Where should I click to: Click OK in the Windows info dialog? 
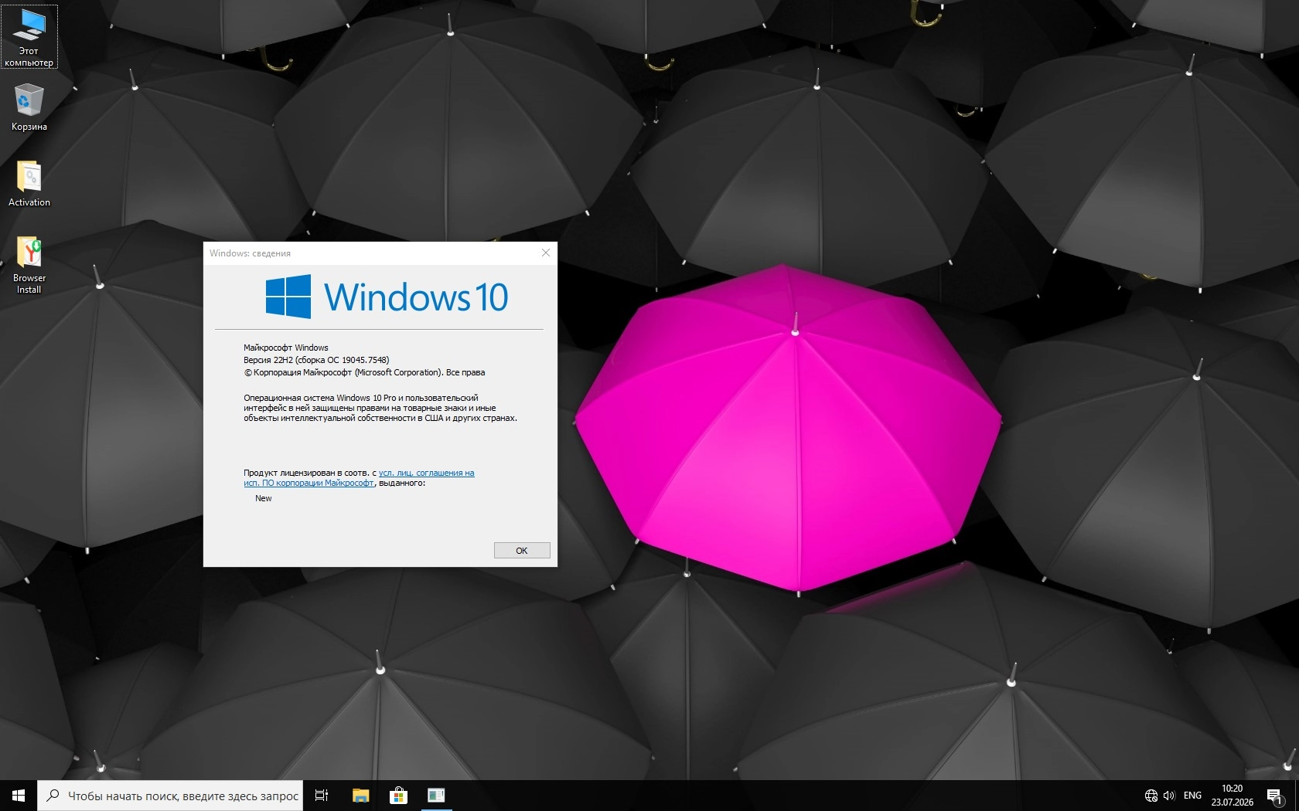tap(522, 551)
